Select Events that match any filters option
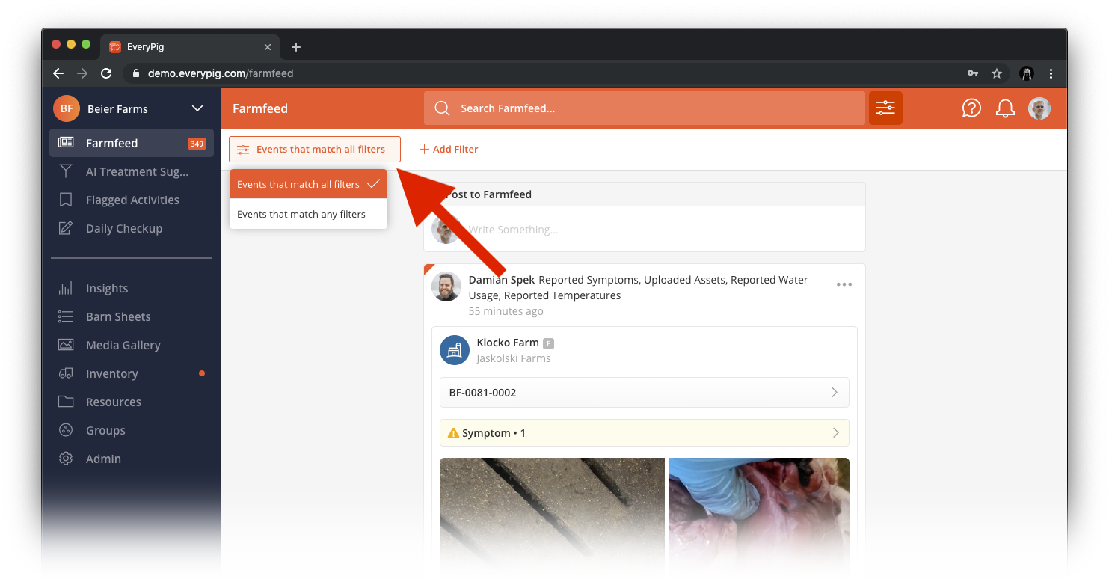The image size is (1109, 579). (x=308, y=214)
